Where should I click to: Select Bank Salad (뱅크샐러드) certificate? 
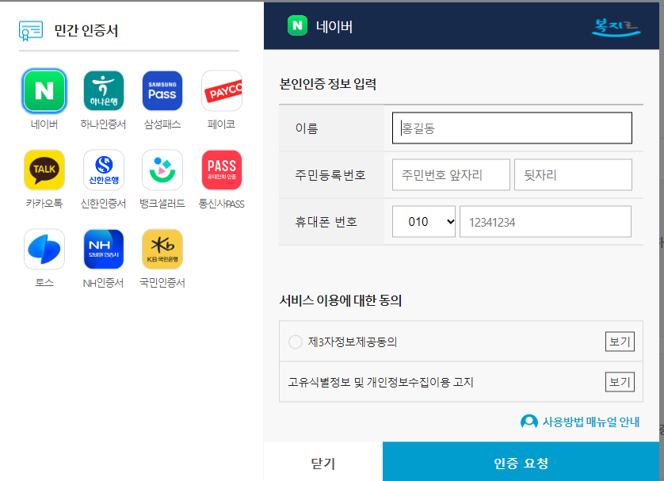pyautogui.click(x=162, y=170)
